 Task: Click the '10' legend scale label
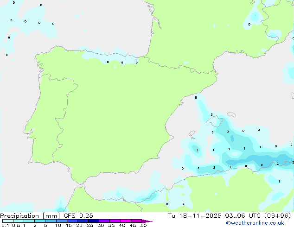58,225
